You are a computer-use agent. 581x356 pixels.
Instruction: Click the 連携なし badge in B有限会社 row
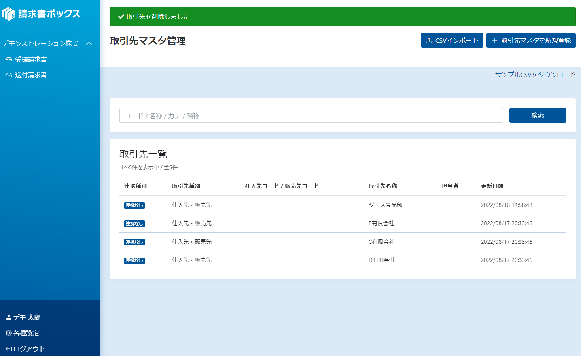134,224
